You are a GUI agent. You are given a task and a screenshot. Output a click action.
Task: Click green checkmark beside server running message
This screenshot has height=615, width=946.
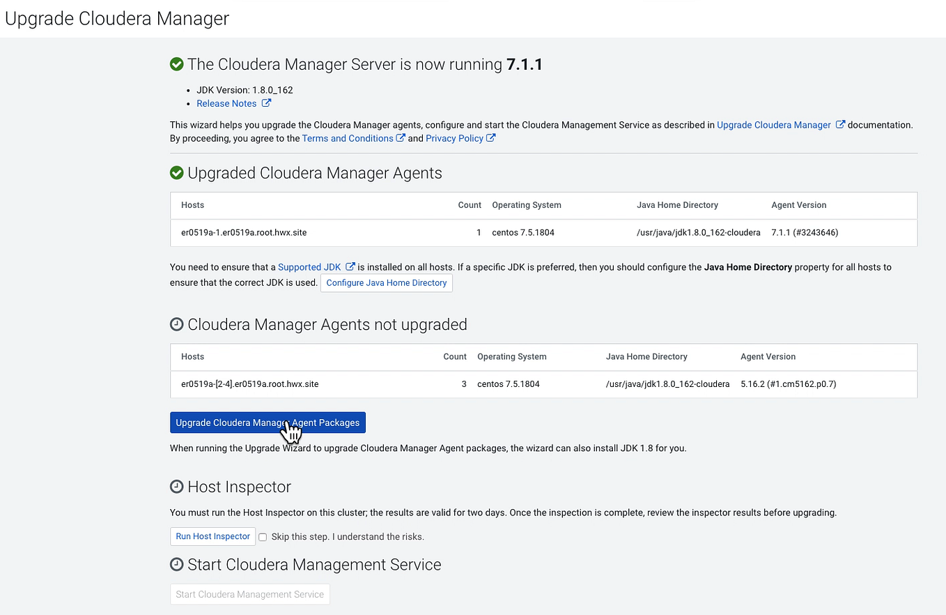(177, 63)
